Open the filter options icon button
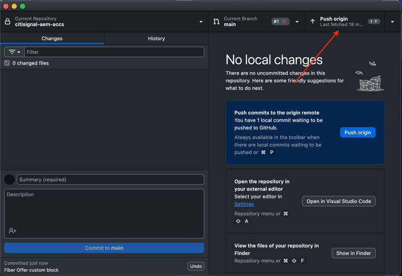The height and width of the screenshot is (276, 402). tap(14, 52)
